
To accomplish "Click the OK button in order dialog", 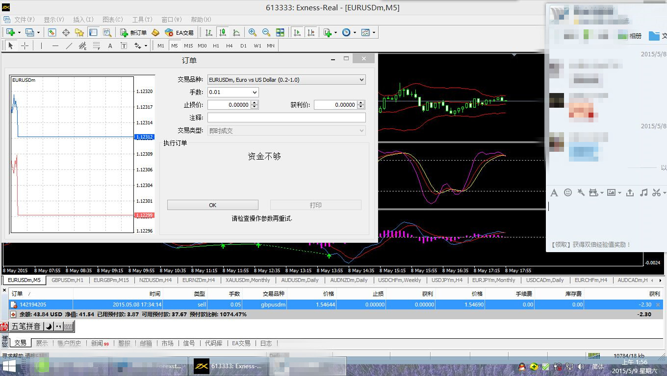I will pos(212,205).
